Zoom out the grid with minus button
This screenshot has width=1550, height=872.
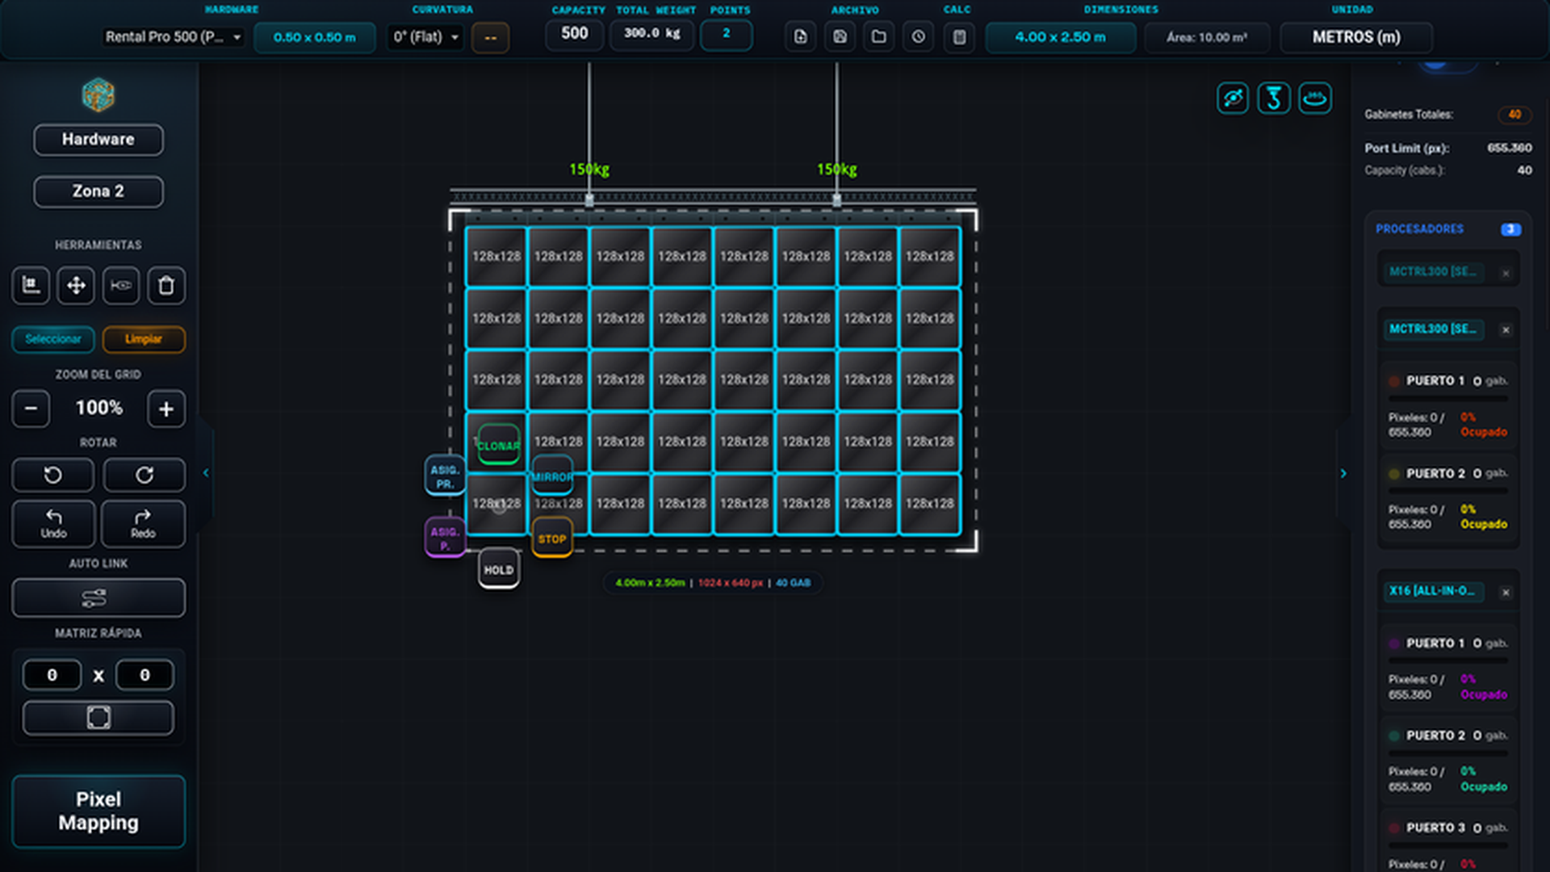pos(31,409)
